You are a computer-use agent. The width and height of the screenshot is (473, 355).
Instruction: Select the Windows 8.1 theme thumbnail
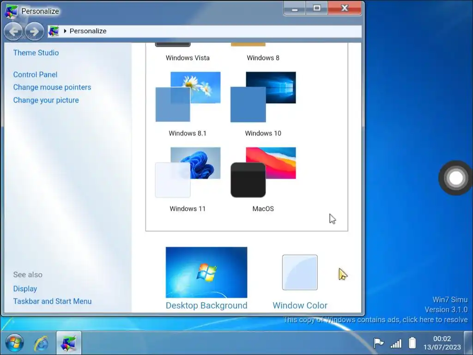188,97
